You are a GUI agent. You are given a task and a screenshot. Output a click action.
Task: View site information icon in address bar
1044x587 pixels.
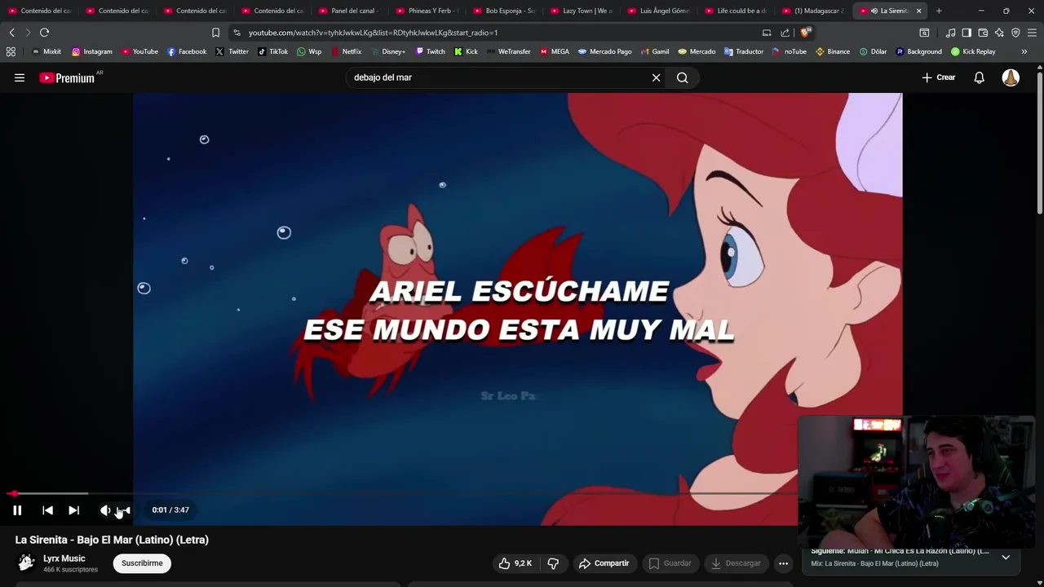237,33
